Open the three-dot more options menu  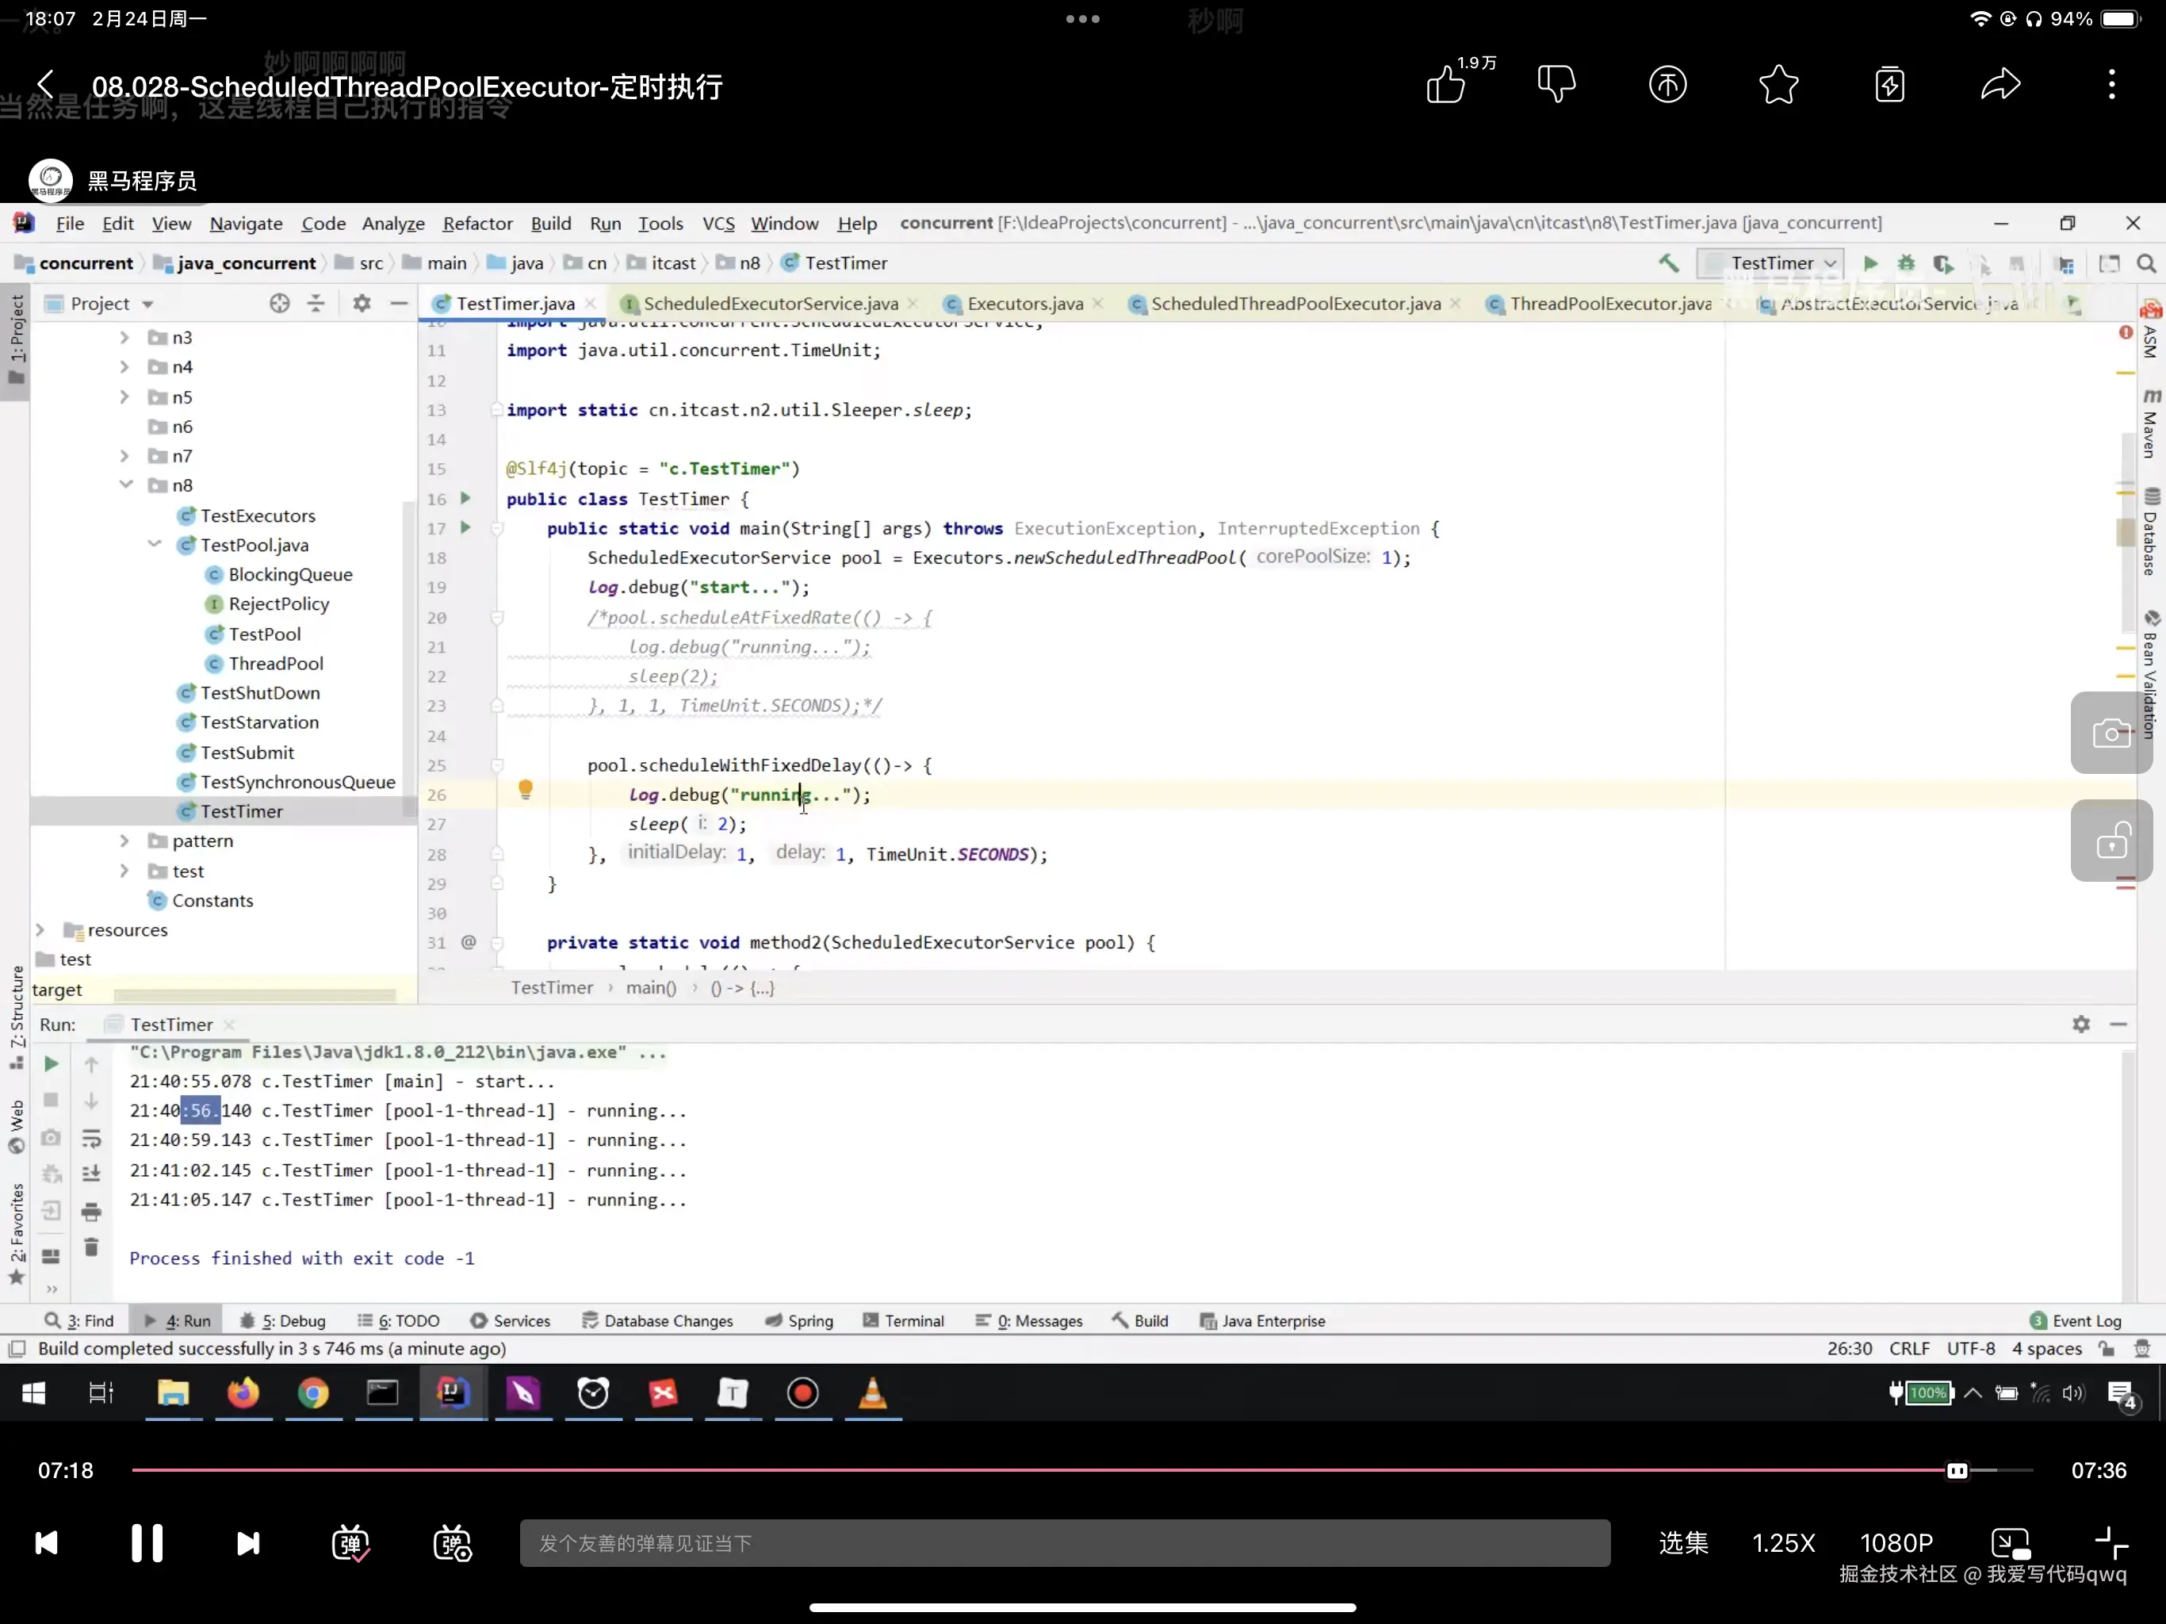tap(2111, 84)
